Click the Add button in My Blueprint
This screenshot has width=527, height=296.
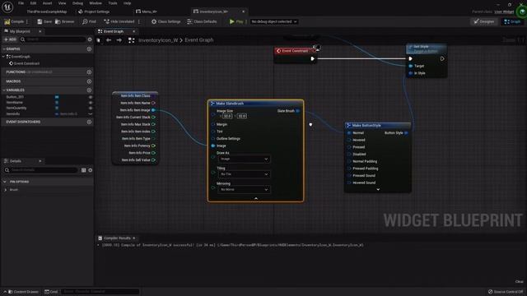click(x=10, y=39)
